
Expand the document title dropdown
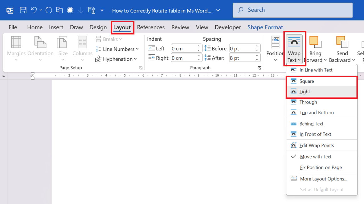(218, 10)
